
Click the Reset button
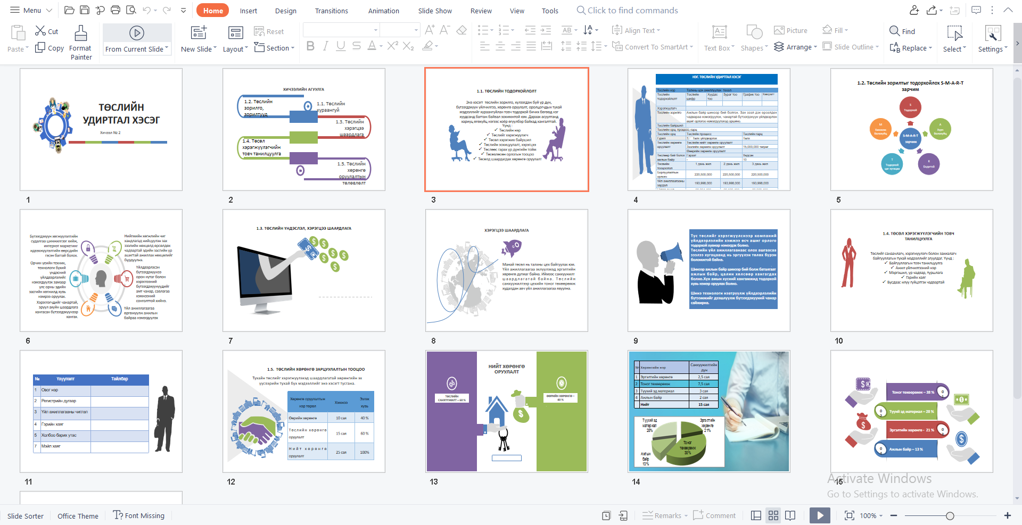[x=269, y=31]
